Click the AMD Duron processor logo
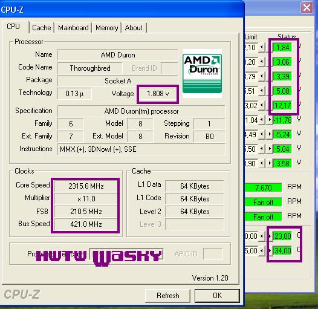 (202, 73)
